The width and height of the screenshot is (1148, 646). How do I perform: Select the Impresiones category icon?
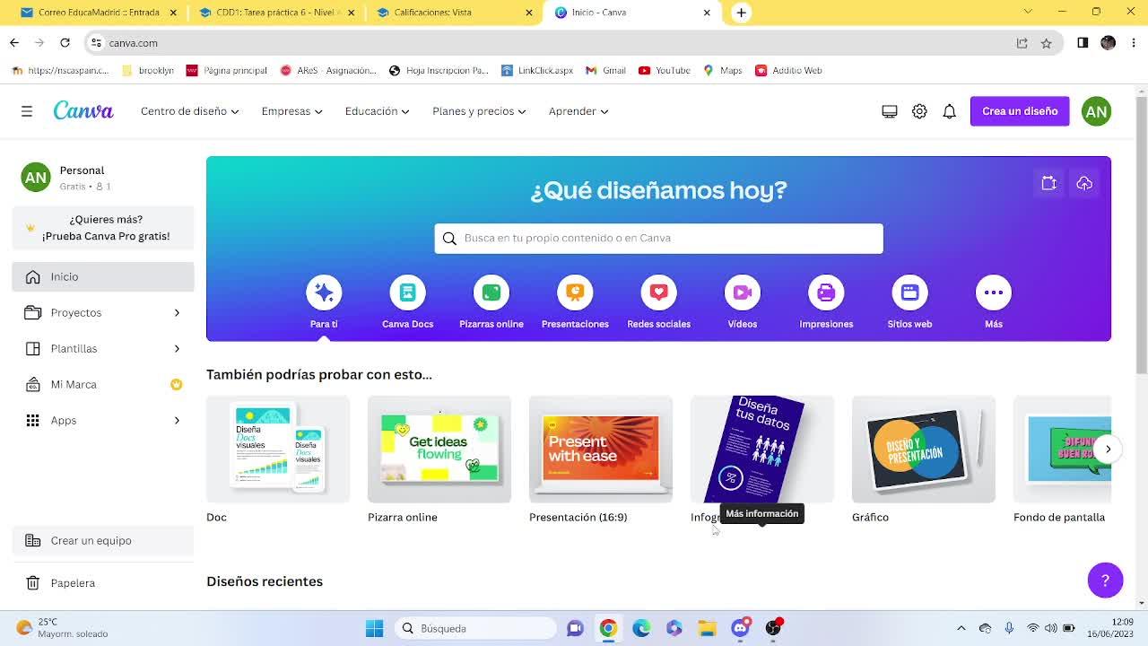pyautogui.click(x=826, y=292)
